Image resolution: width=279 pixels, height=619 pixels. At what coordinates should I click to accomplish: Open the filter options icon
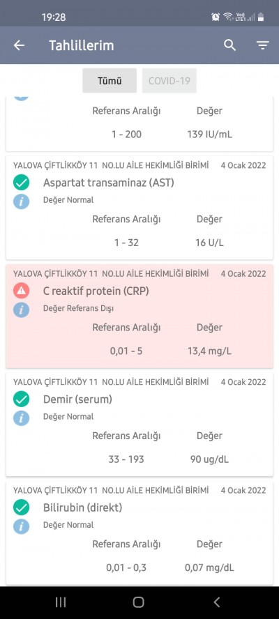click(262, 45)
